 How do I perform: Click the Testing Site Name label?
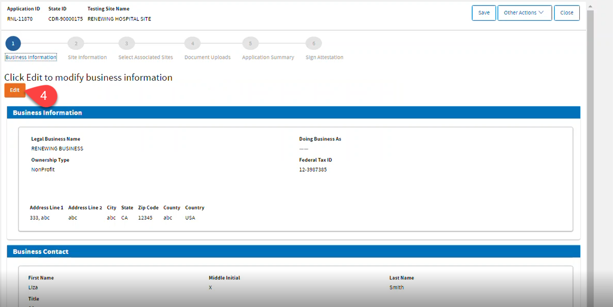[x=108, y=9]
